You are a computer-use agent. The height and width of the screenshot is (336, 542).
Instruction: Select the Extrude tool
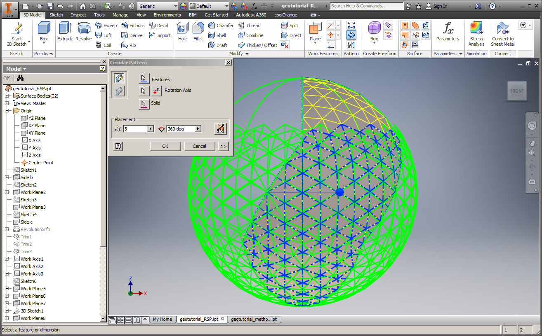tap(65, 32)
